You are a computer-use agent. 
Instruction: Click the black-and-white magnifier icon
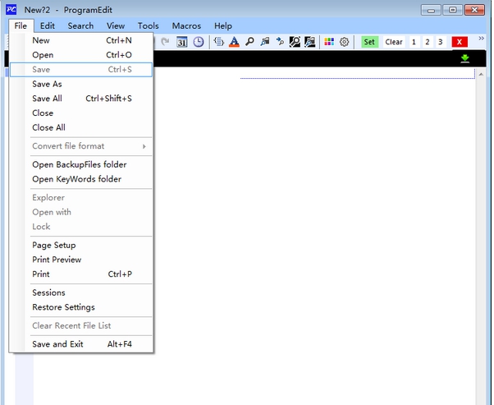[295, 42]
